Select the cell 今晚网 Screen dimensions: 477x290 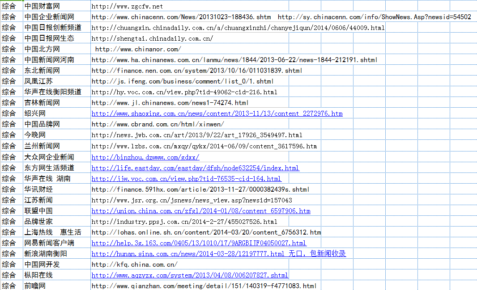[x=56, y=135]
